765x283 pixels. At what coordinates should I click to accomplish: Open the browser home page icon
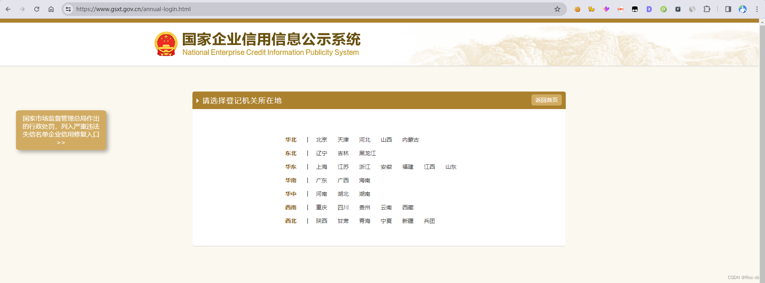pyautogui.click(x=51, y=9)
